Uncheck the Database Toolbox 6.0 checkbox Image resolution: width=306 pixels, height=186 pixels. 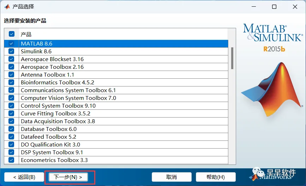point(11,129)
